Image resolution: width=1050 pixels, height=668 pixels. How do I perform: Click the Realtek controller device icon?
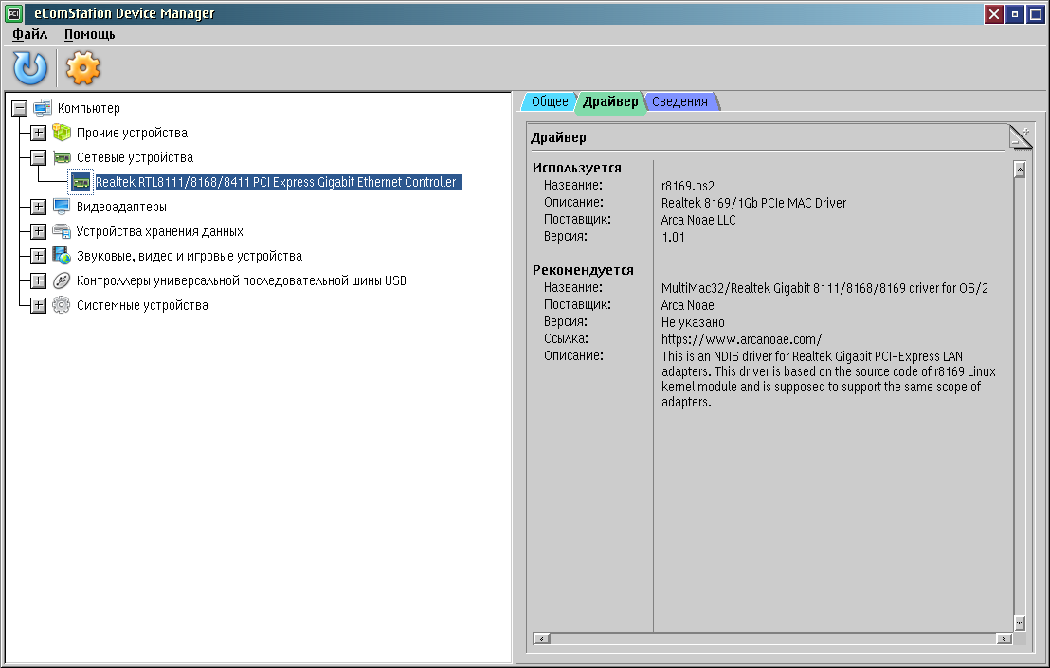[81, 182]
